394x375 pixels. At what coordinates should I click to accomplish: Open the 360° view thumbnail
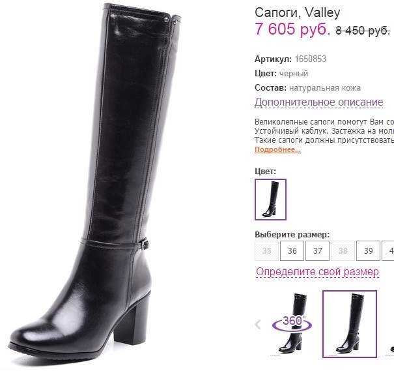pos(292,324)
